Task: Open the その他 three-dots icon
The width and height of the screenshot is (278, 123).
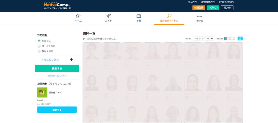Action: (200, 16)
